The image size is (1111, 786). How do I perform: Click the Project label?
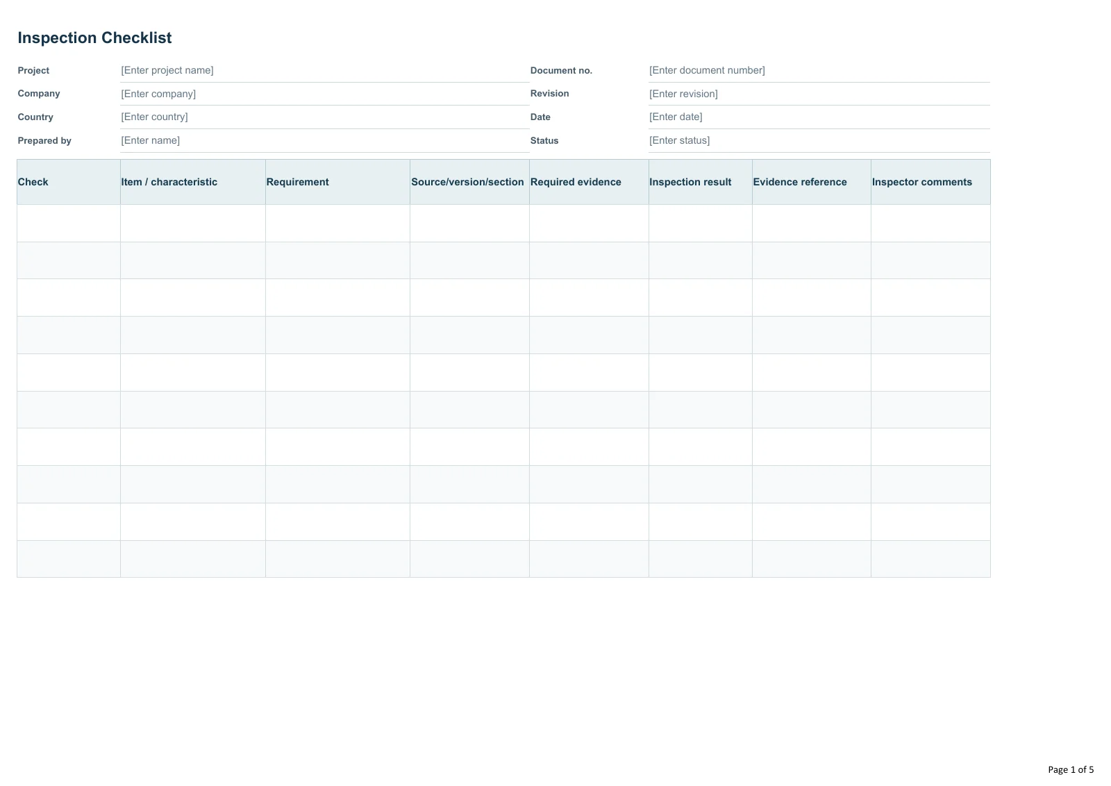(33, 71)
